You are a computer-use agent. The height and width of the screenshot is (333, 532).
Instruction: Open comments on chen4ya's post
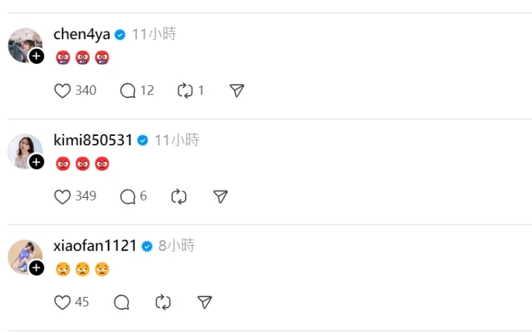128,91
